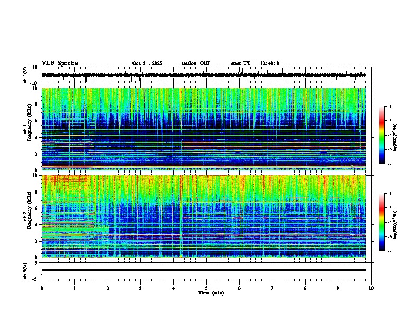This screenshot has width=418, height=323.
Task: Click the time axis tick label '0'
Action: click(x=42, y=288)
